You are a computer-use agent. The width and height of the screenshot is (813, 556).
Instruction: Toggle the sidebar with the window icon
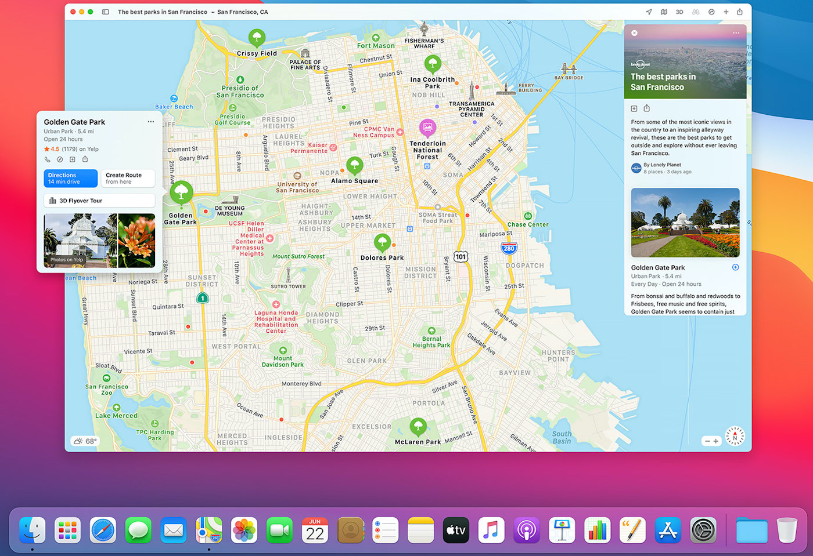pyautogui.click(x=106, y=12)
